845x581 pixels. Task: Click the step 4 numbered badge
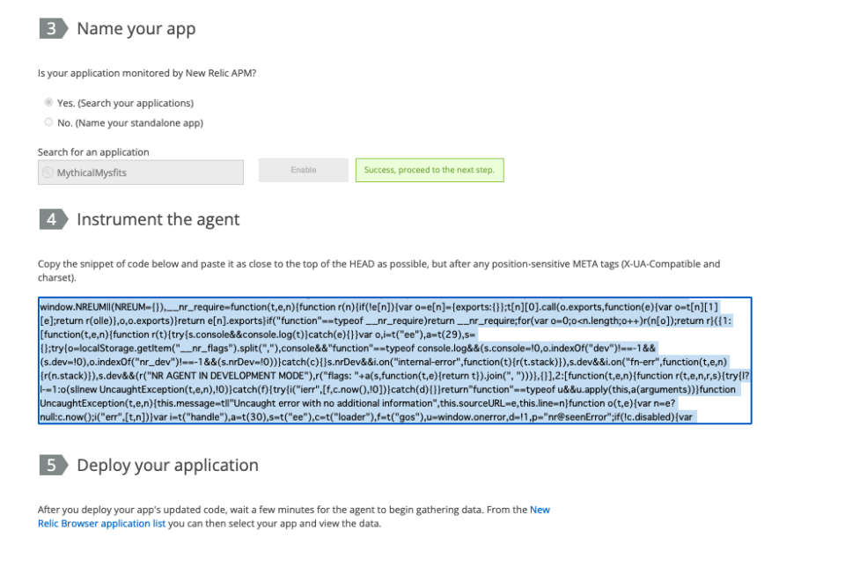(51, 220)
